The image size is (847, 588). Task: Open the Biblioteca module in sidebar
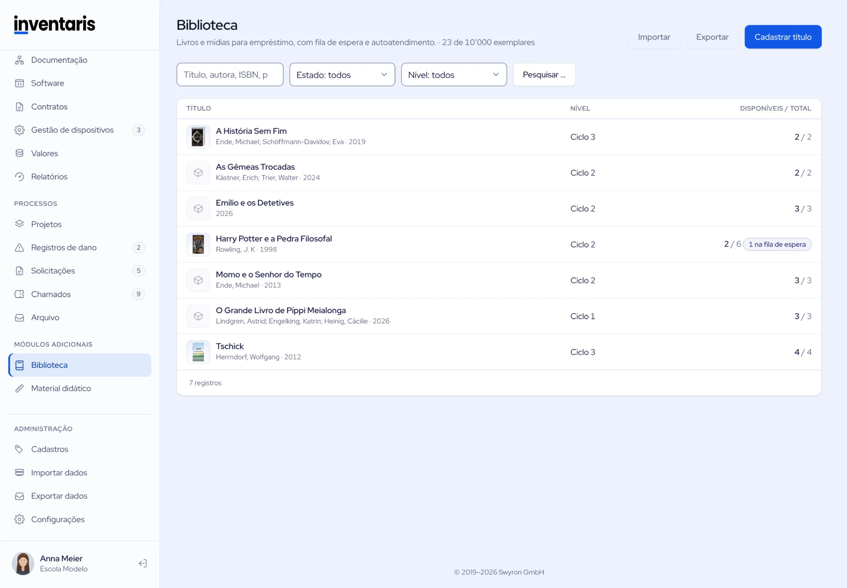point(80,365)
